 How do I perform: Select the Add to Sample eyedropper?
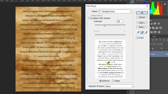point(142,32)
